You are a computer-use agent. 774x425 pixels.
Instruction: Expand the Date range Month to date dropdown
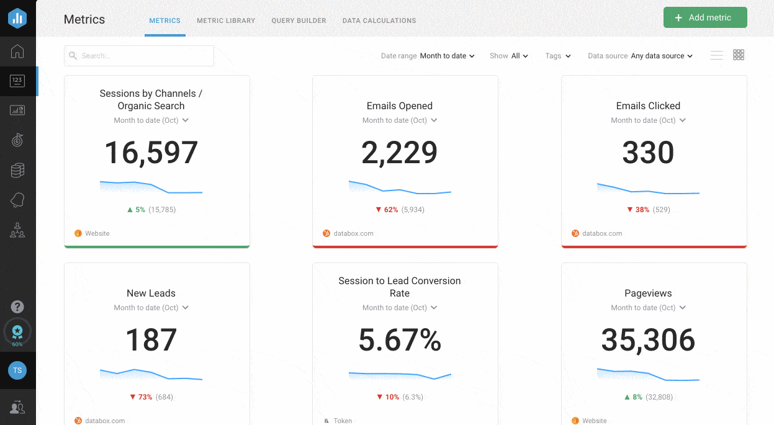coord(447,56)
